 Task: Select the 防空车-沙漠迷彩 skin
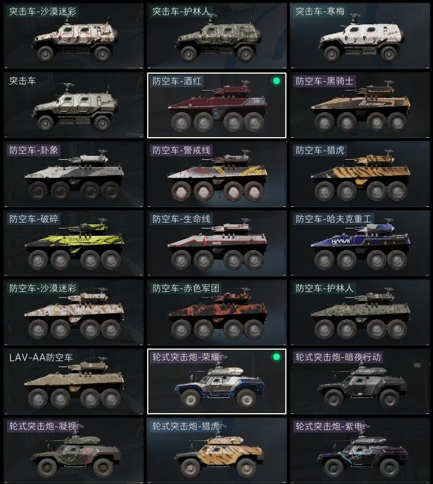pos(74,312)
